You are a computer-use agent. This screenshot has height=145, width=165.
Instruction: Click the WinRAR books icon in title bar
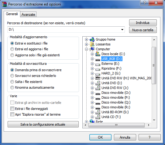coord(4,4)
